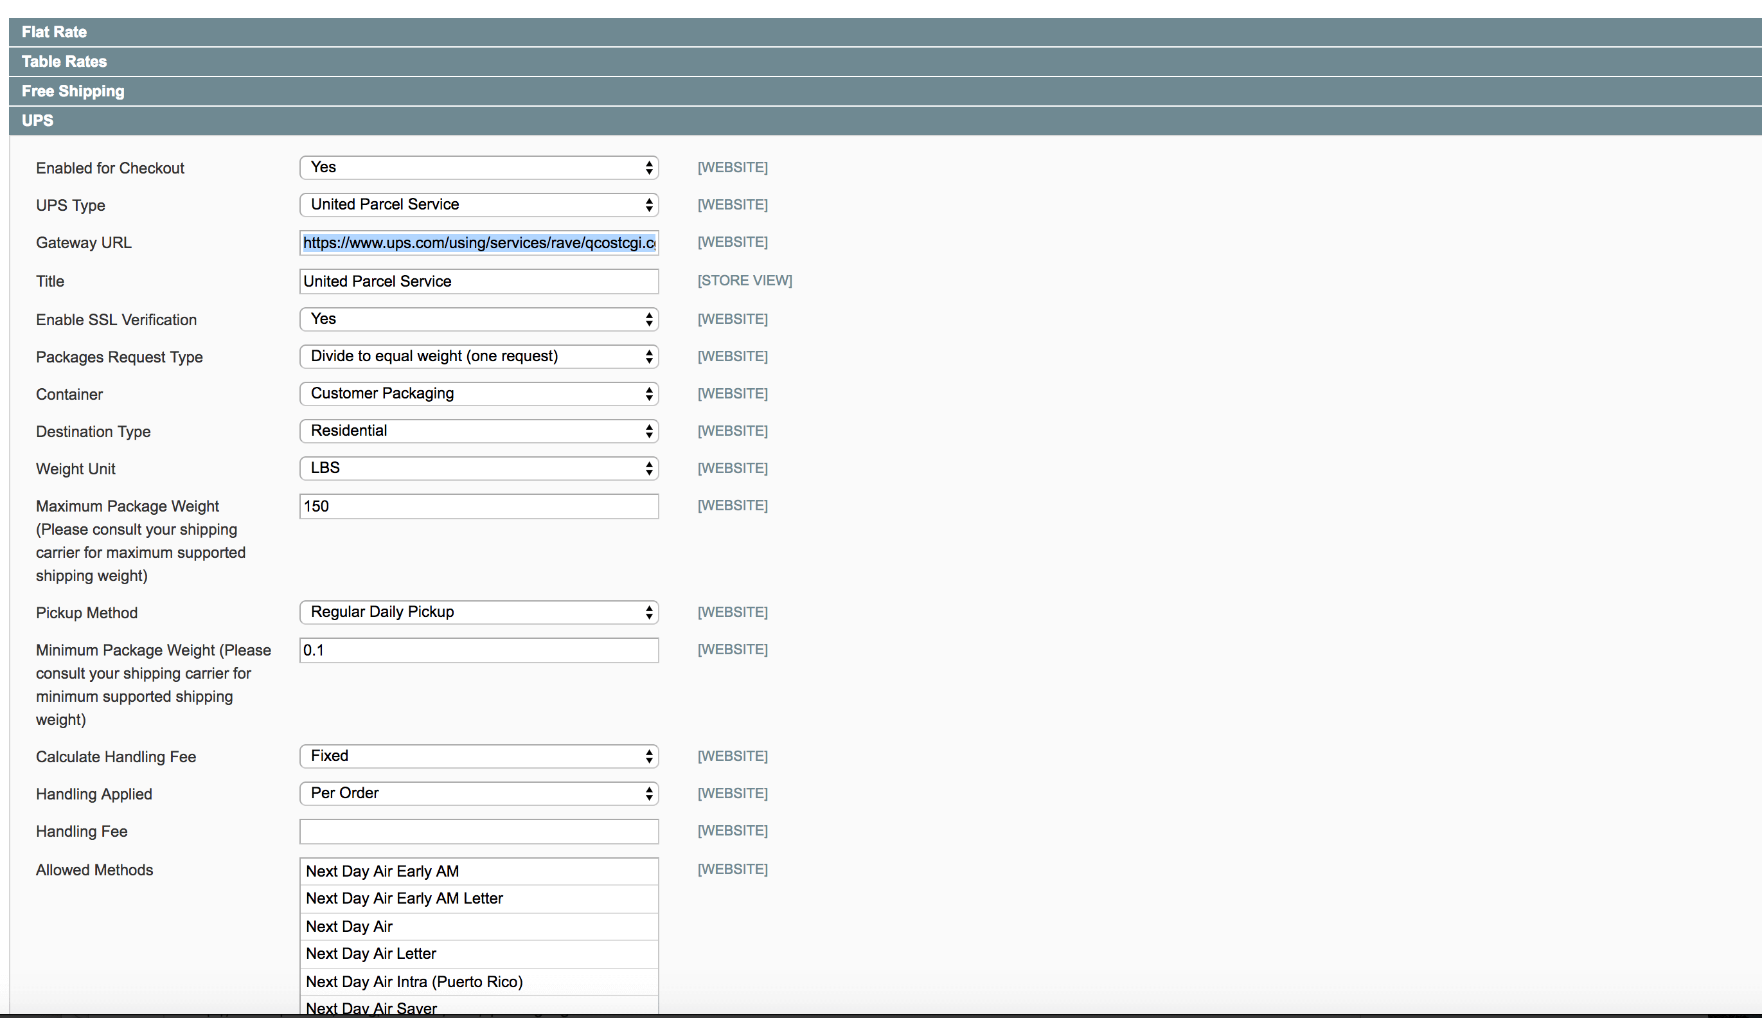Select Next Day Air Intra (Puerto Rico)

click(x=479, y=981)
